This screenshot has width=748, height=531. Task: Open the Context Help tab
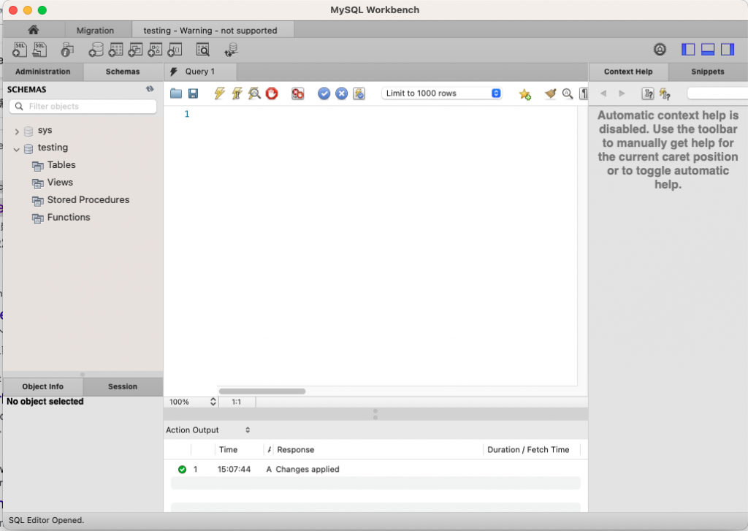pyautogui.click(x=628, y=72)
